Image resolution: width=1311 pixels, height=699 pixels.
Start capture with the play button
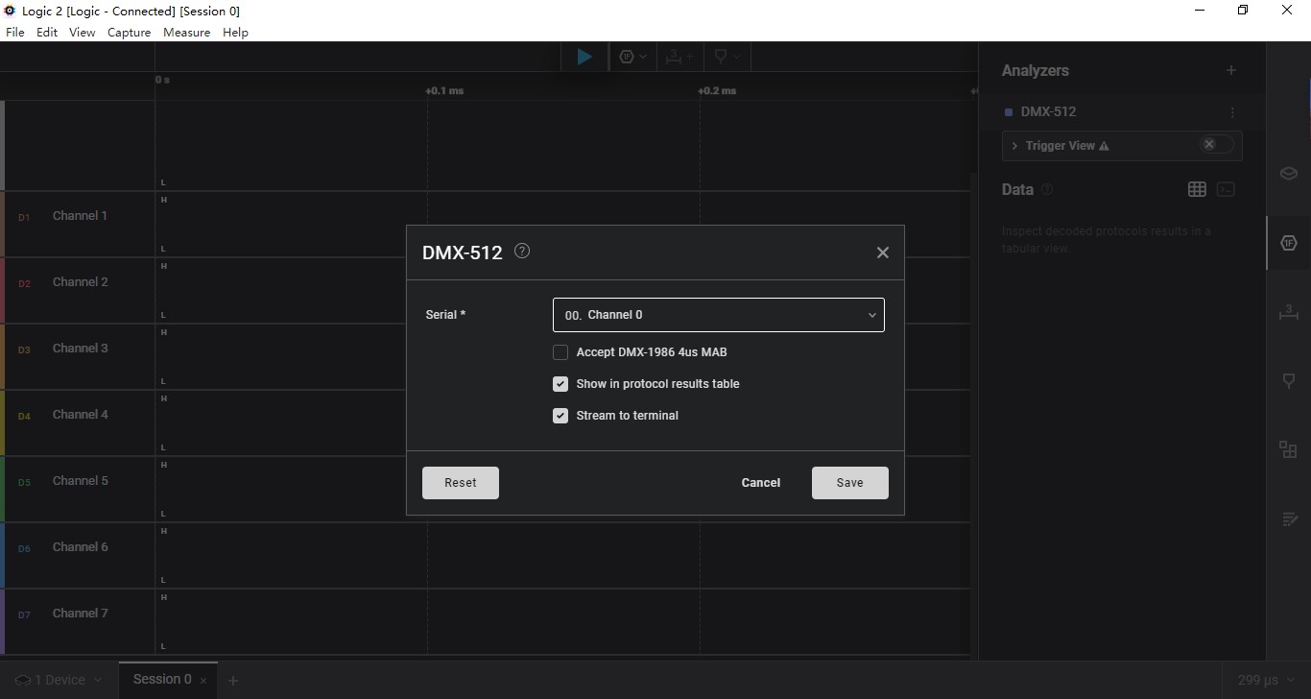pos(584,57)
